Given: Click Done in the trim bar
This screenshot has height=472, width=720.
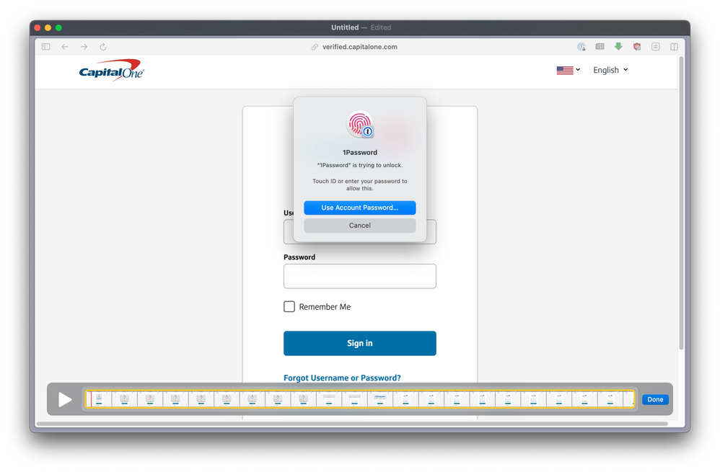Looking at the screenshot, I should point(655,399).
